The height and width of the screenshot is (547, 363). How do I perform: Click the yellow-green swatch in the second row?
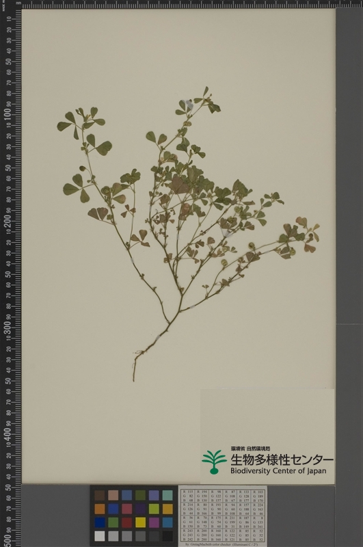[x=154, y=509]
